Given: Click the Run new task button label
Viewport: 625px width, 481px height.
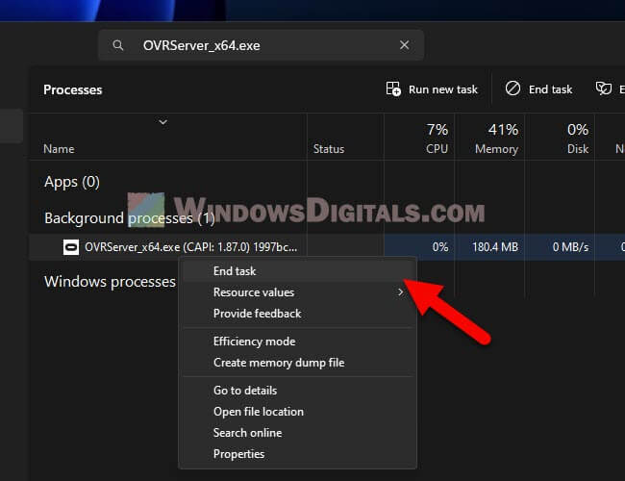Looking at the screenshot, I should (x=443, y=89).
